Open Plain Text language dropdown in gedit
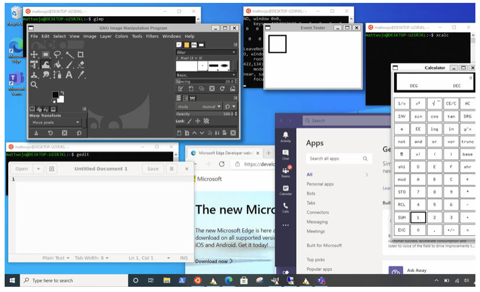 [56, 258]
